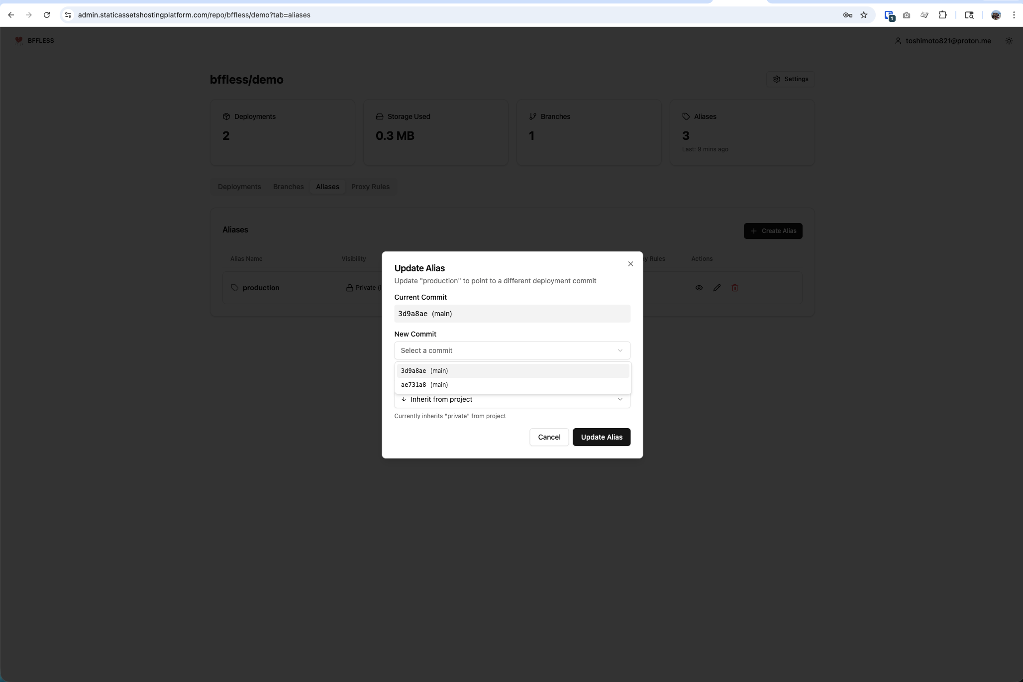Switch to the Deployments tab
The image size is (1023, 682).
tap(239, 187)
